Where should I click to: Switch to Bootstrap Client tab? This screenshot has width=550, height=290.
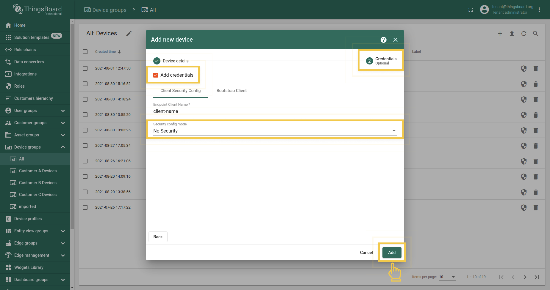[232, 91]
